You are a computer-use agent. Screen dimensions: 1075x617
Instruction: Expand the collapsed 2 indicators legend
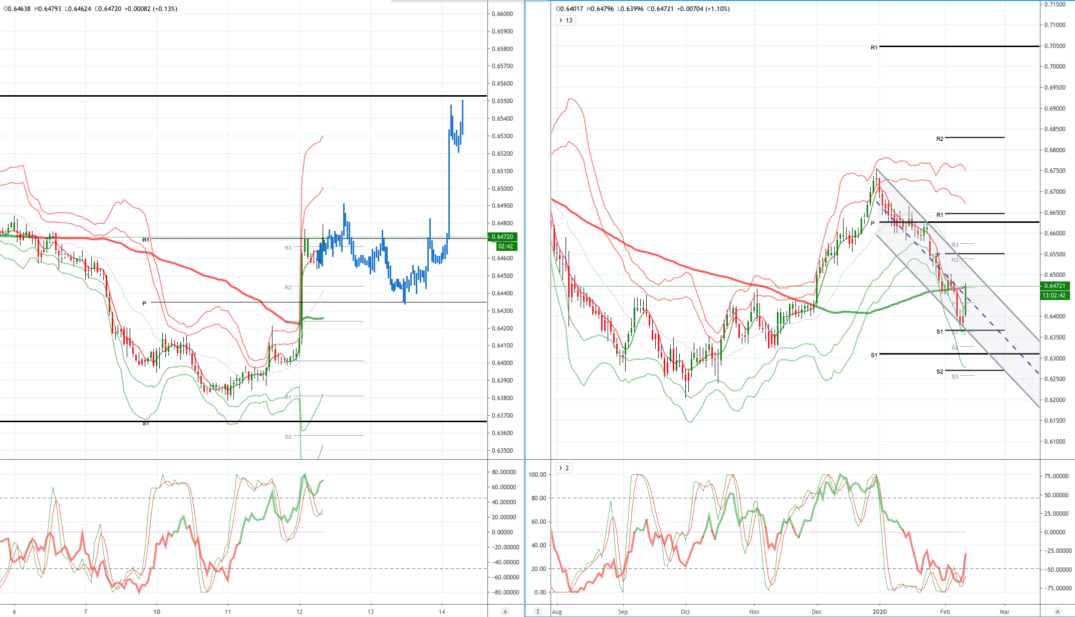click(x=564, y=468)
